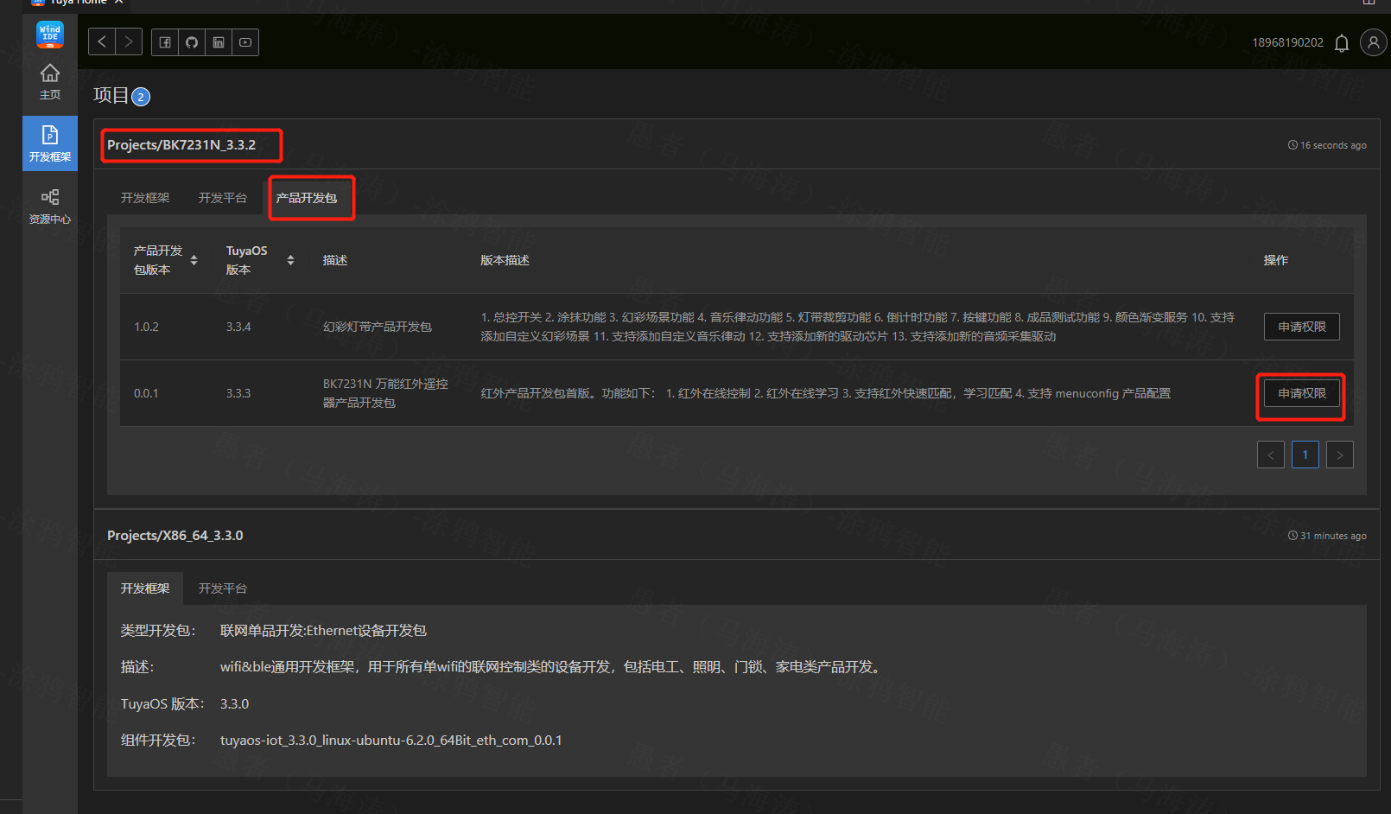Open Projects/BK7231N_3.3.2 project title
Image resolution: width=1391 pixels, height=814 pixels.
point(181,144)
